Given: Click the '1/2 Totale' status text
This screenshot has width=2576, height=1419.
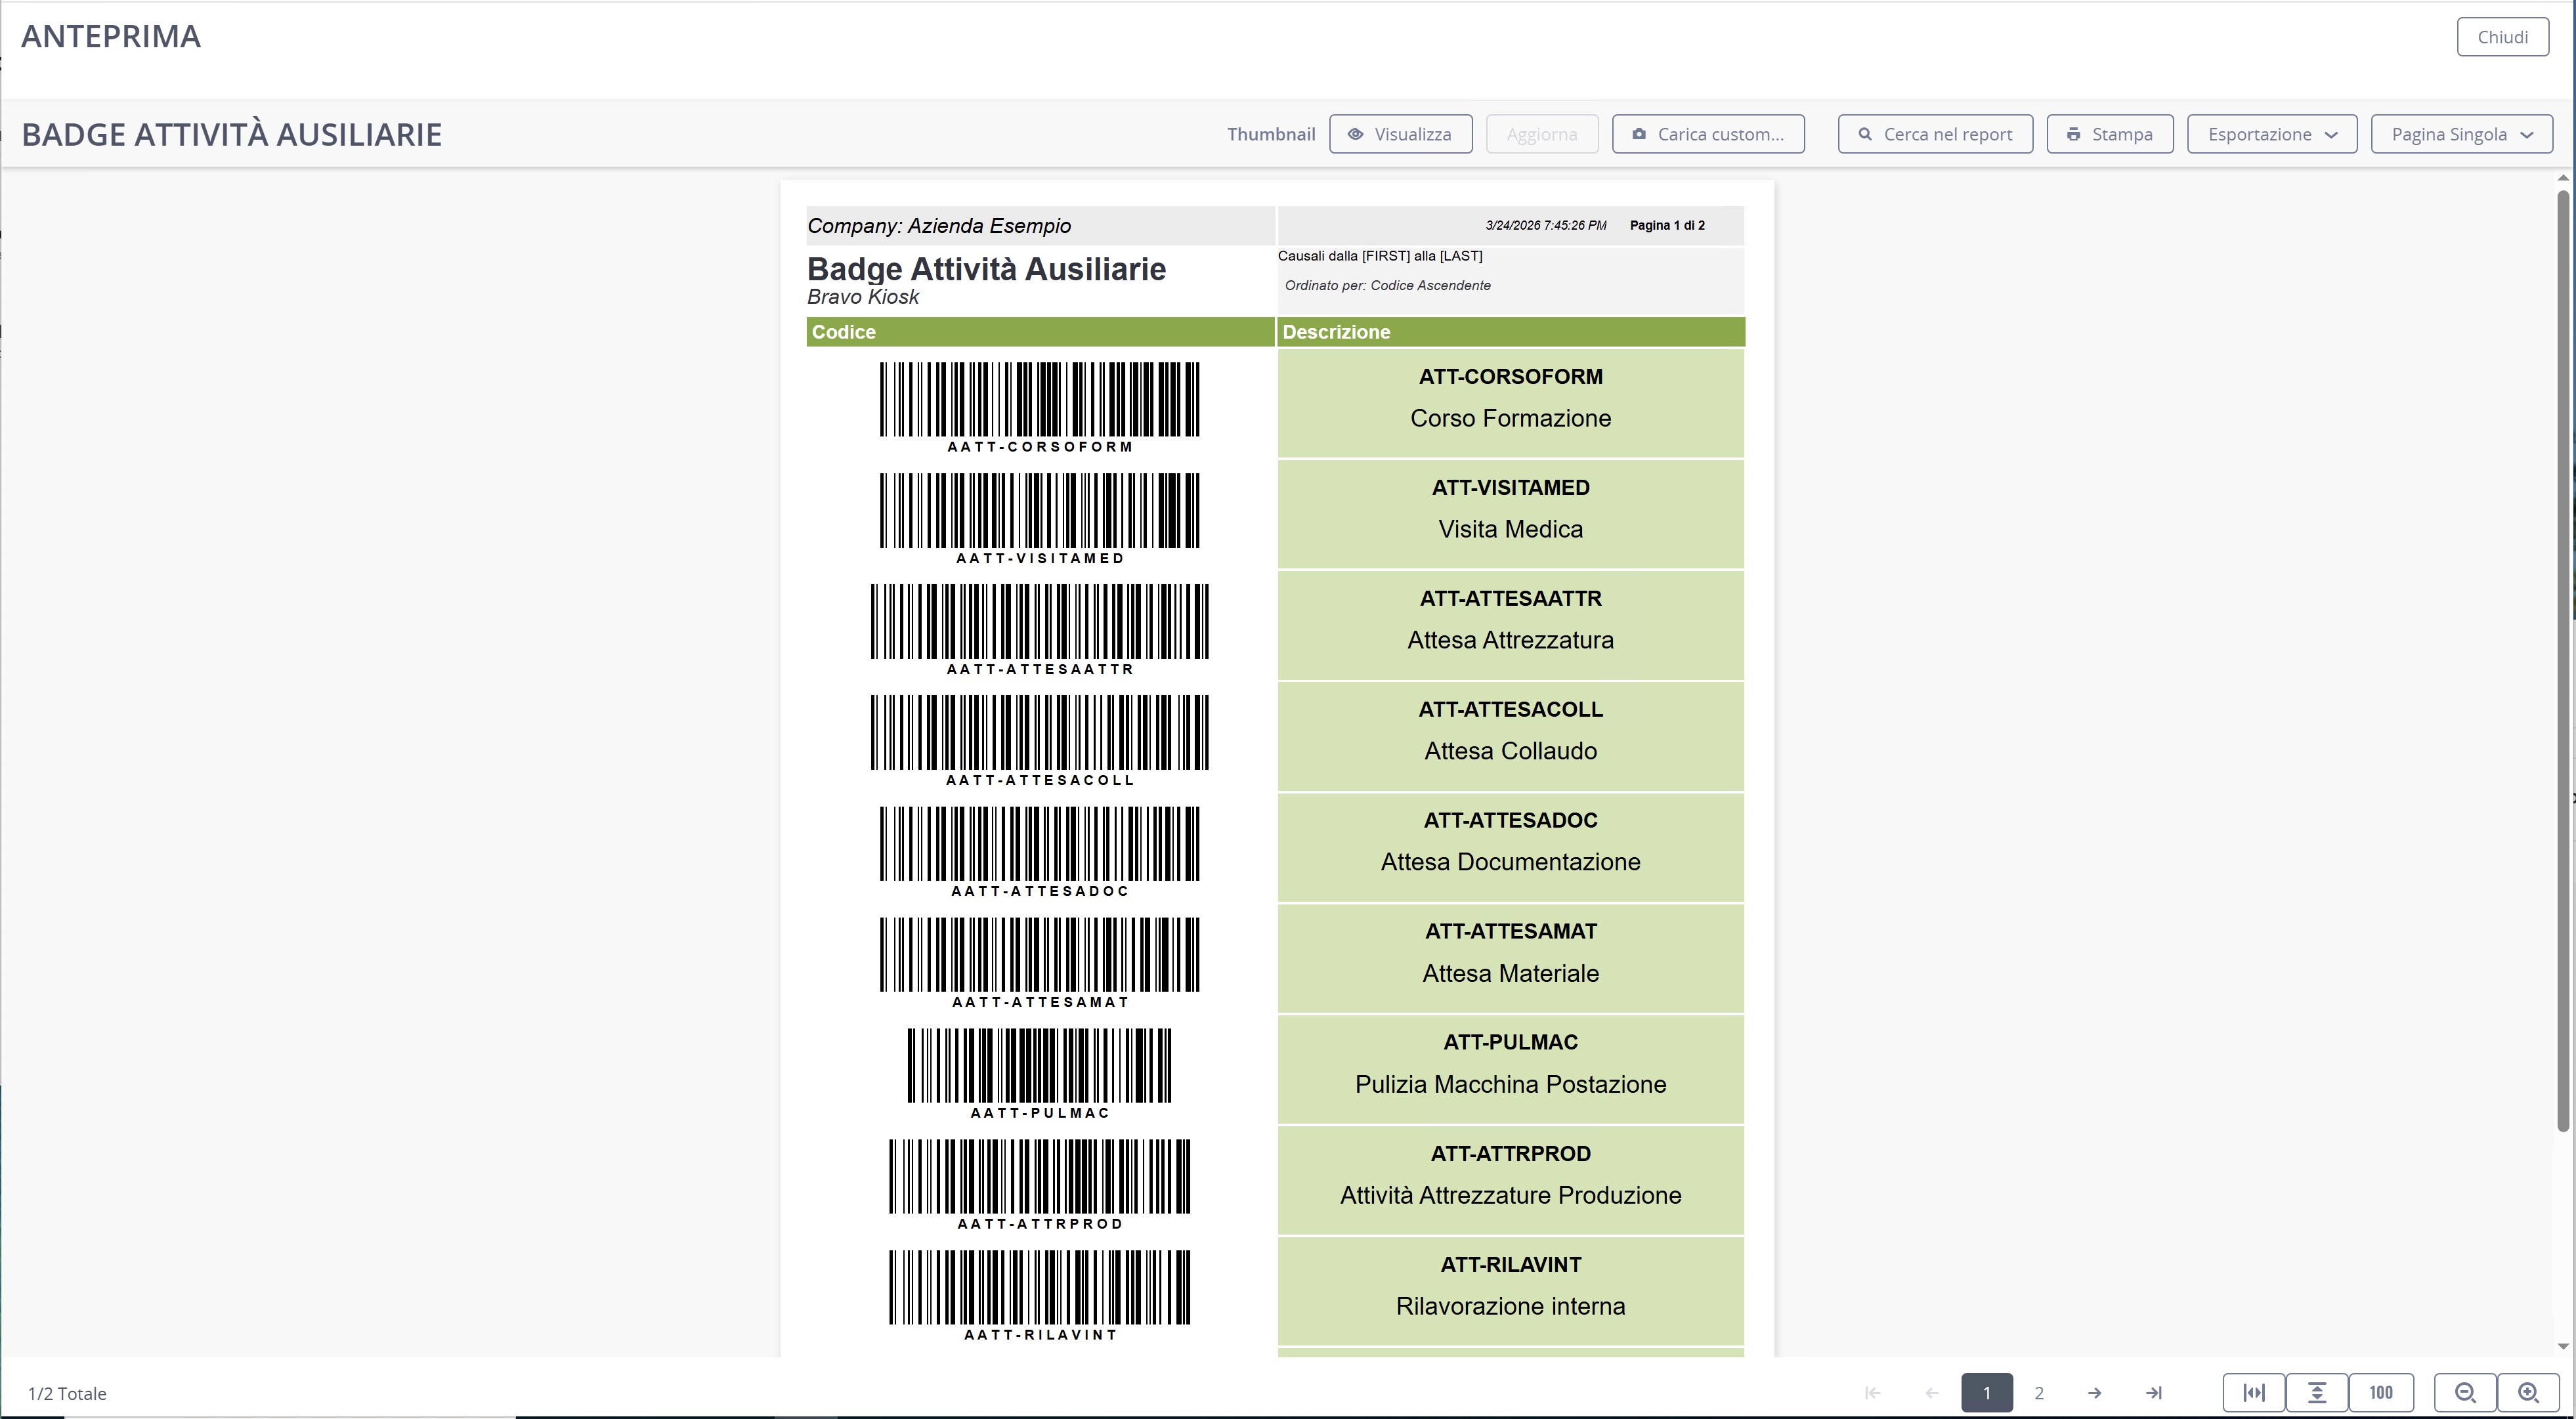Looking at the screenshot, I should point(67,1393).
